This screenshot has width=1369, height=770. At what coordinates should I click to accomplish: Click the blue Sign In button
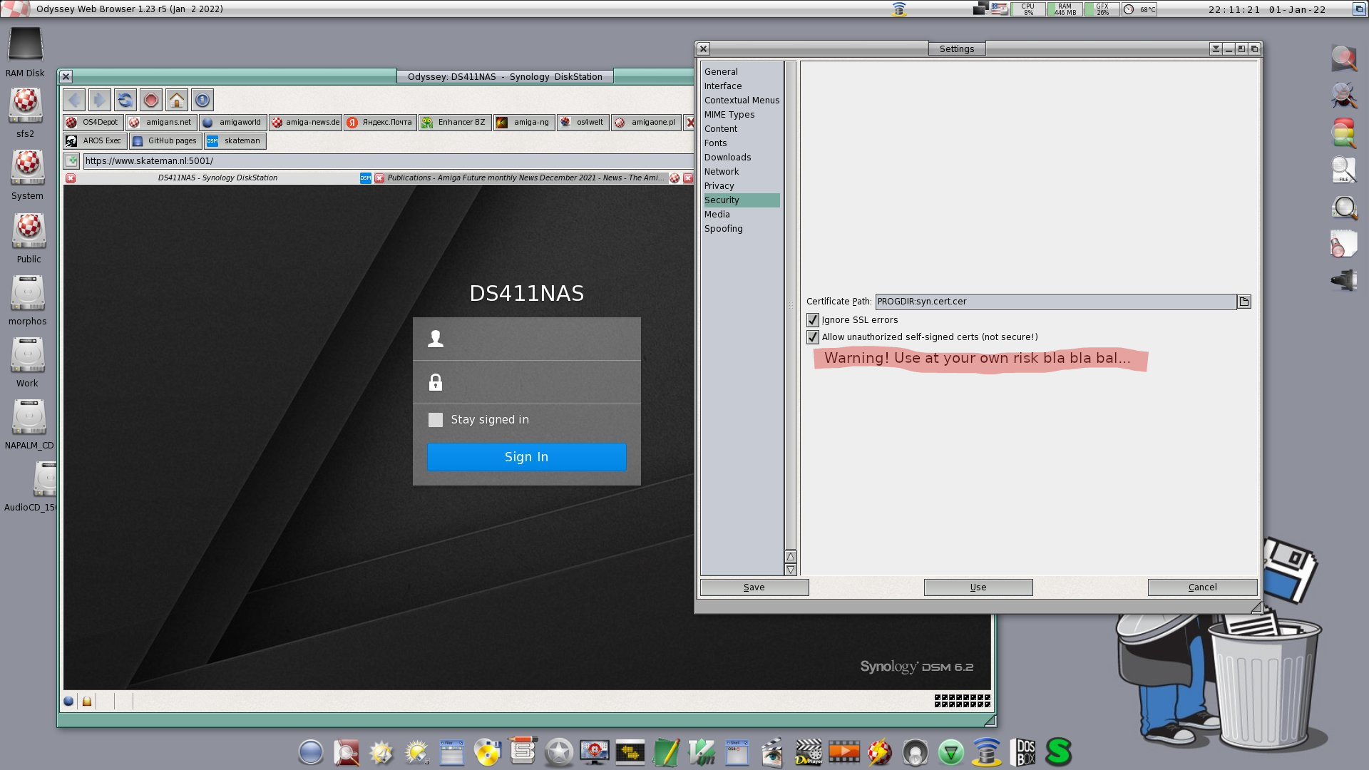(x=526, y=457)
